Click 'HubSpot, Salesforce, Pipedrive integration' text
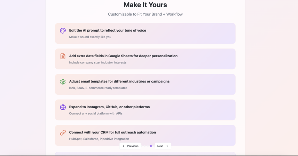 coord(99,139)
